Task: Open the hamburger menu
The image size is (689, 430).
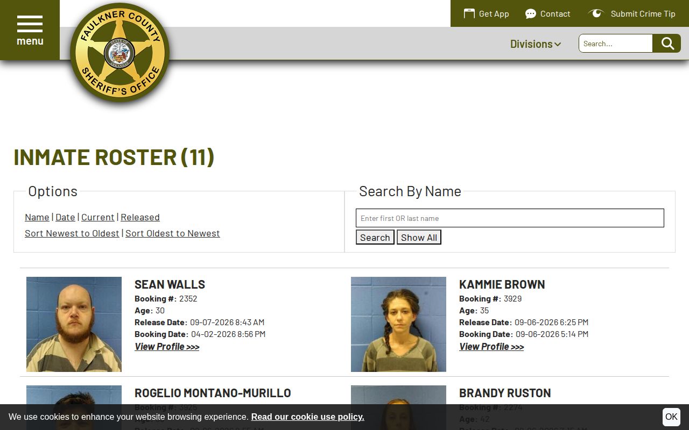Action: (x=30, y=30)
